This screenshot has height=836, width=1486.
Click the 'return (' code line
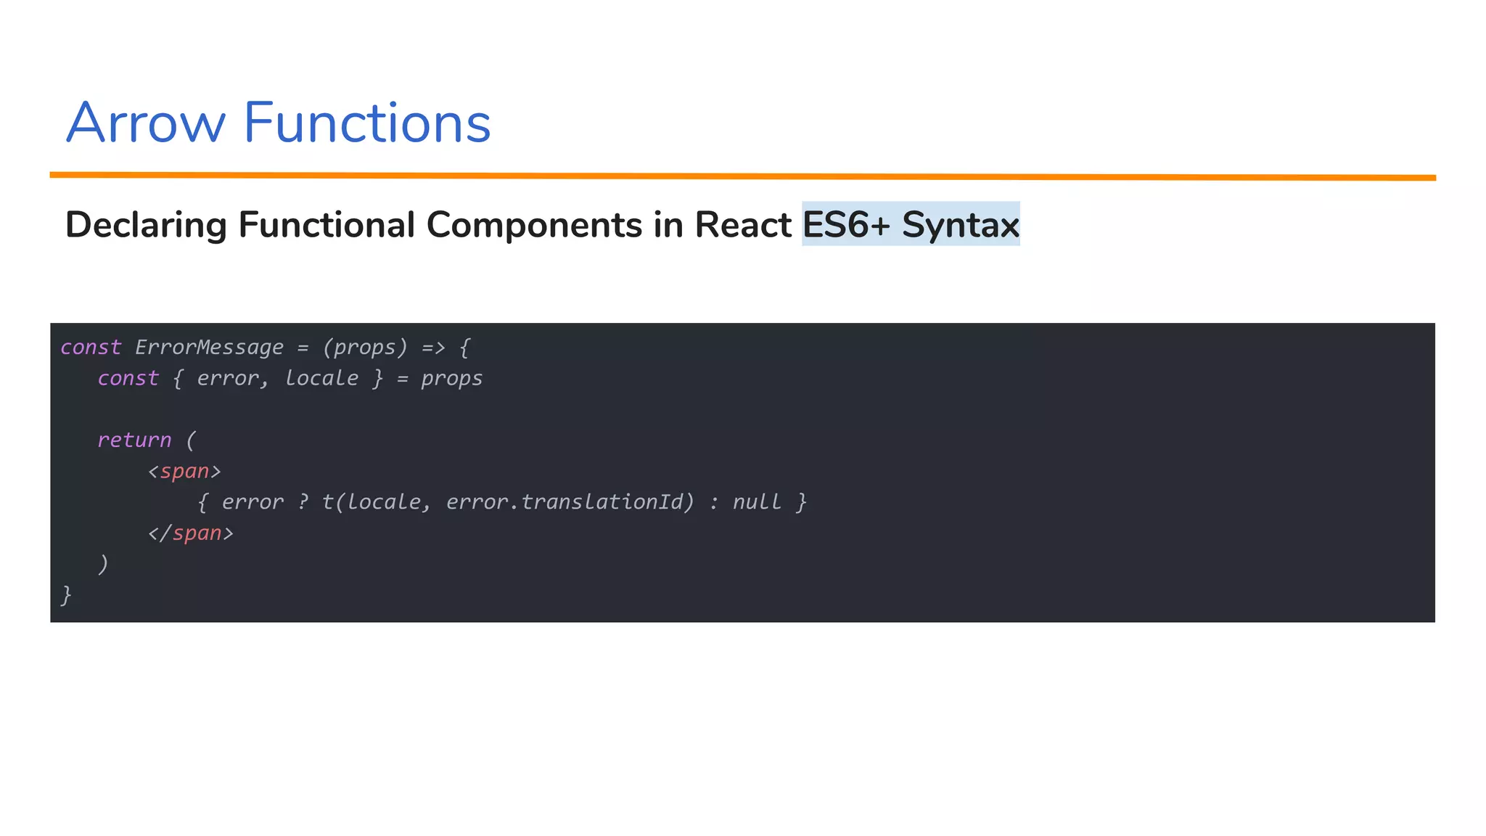pyautogui.click(x=147, y=440)
